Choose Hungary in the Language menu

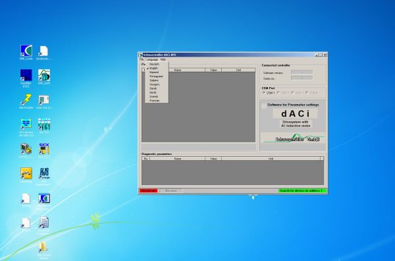(157, 84)
